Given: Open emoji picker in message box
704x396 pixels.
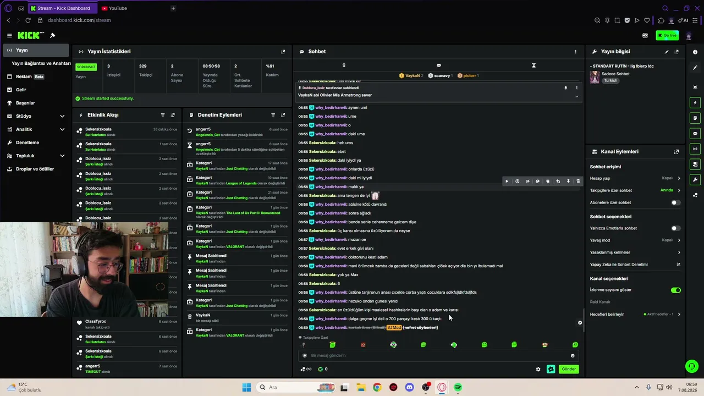Looking at the screenshot, I should click(573, 355).
